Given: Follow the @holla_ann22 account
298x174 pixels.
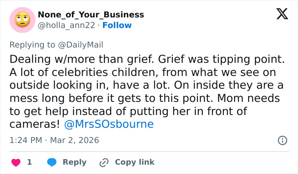Looking at the screenshot, I should [x=117, y=25].
